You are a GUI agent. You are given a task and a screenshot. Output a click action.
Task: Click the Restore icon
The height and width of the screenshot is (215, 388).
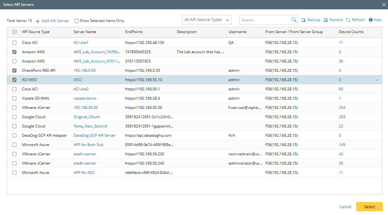tap(326, 20)
